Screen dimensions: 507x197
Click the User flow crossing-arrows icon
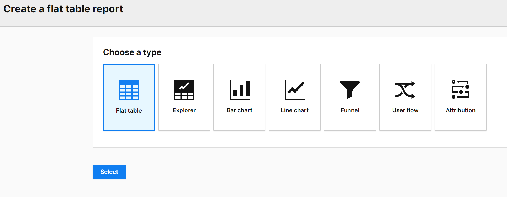(x=405, y=90)
